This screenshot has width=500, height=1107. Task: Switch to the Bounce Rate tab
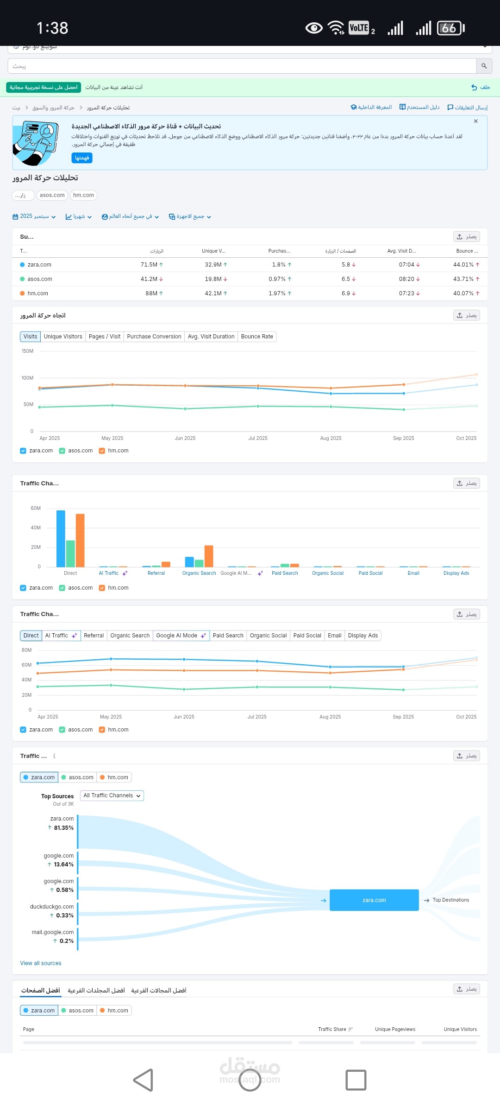tap(257, 337)
